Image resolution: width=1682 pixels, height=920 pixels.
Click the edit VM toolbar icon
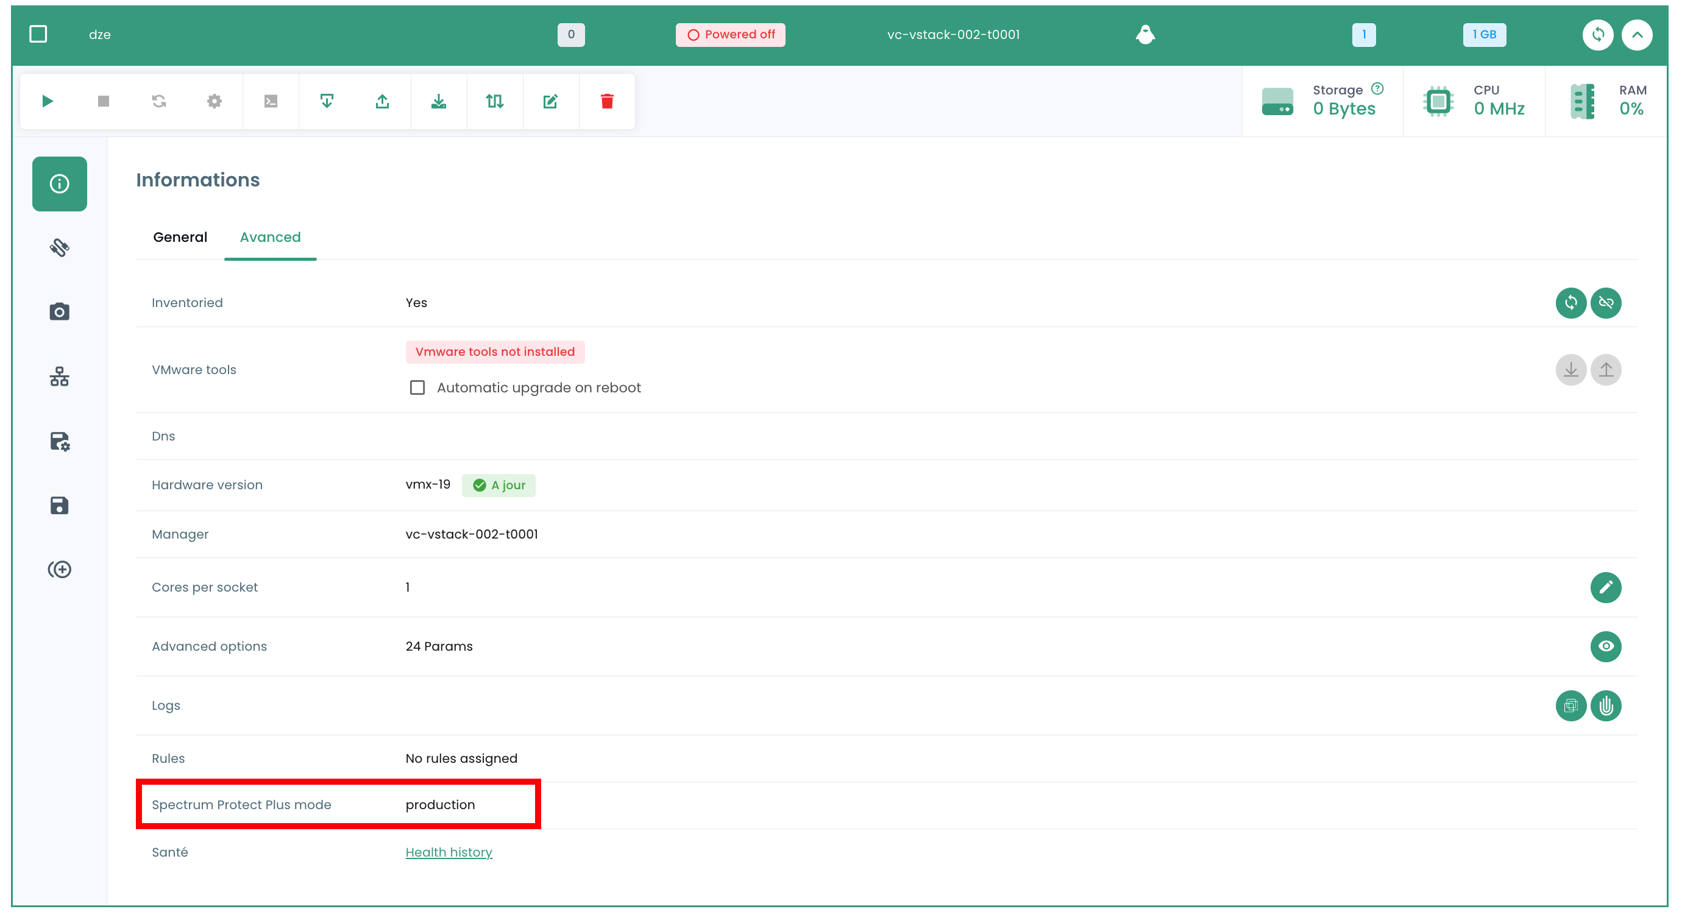(550, 101)
